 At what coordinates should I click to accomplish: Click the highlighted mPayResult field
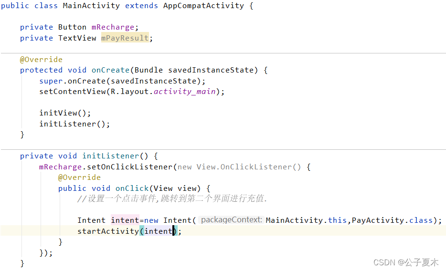click(x=125, y=38)
